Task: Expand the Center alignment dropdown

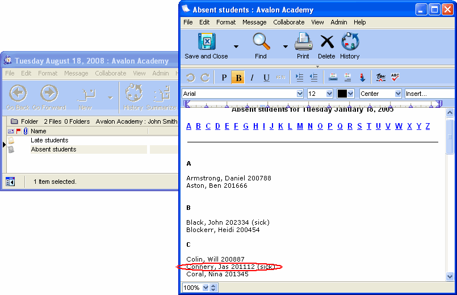Action: (x=397, y=94)
